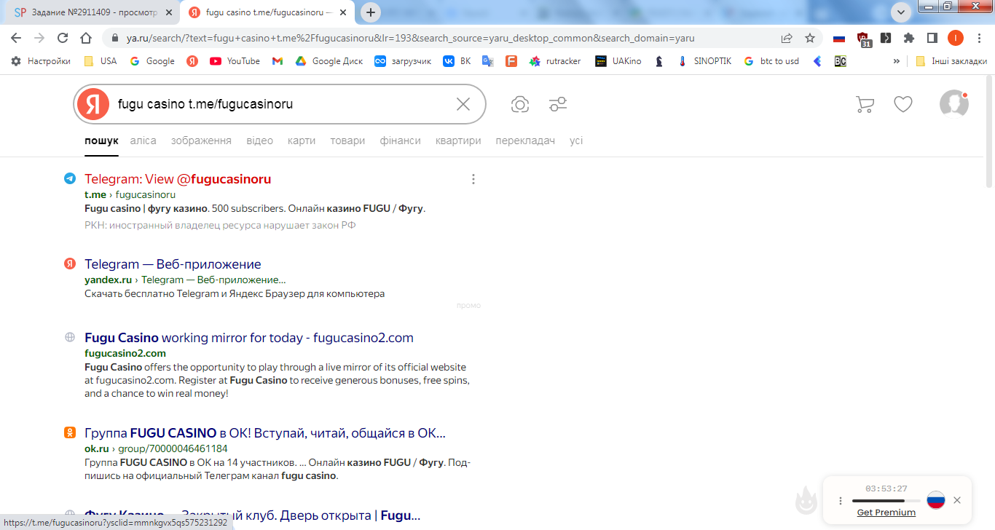This screenshot has width=995, height=530.
Task: Select the пошук search tab
Action: click(x=101, y=141)
